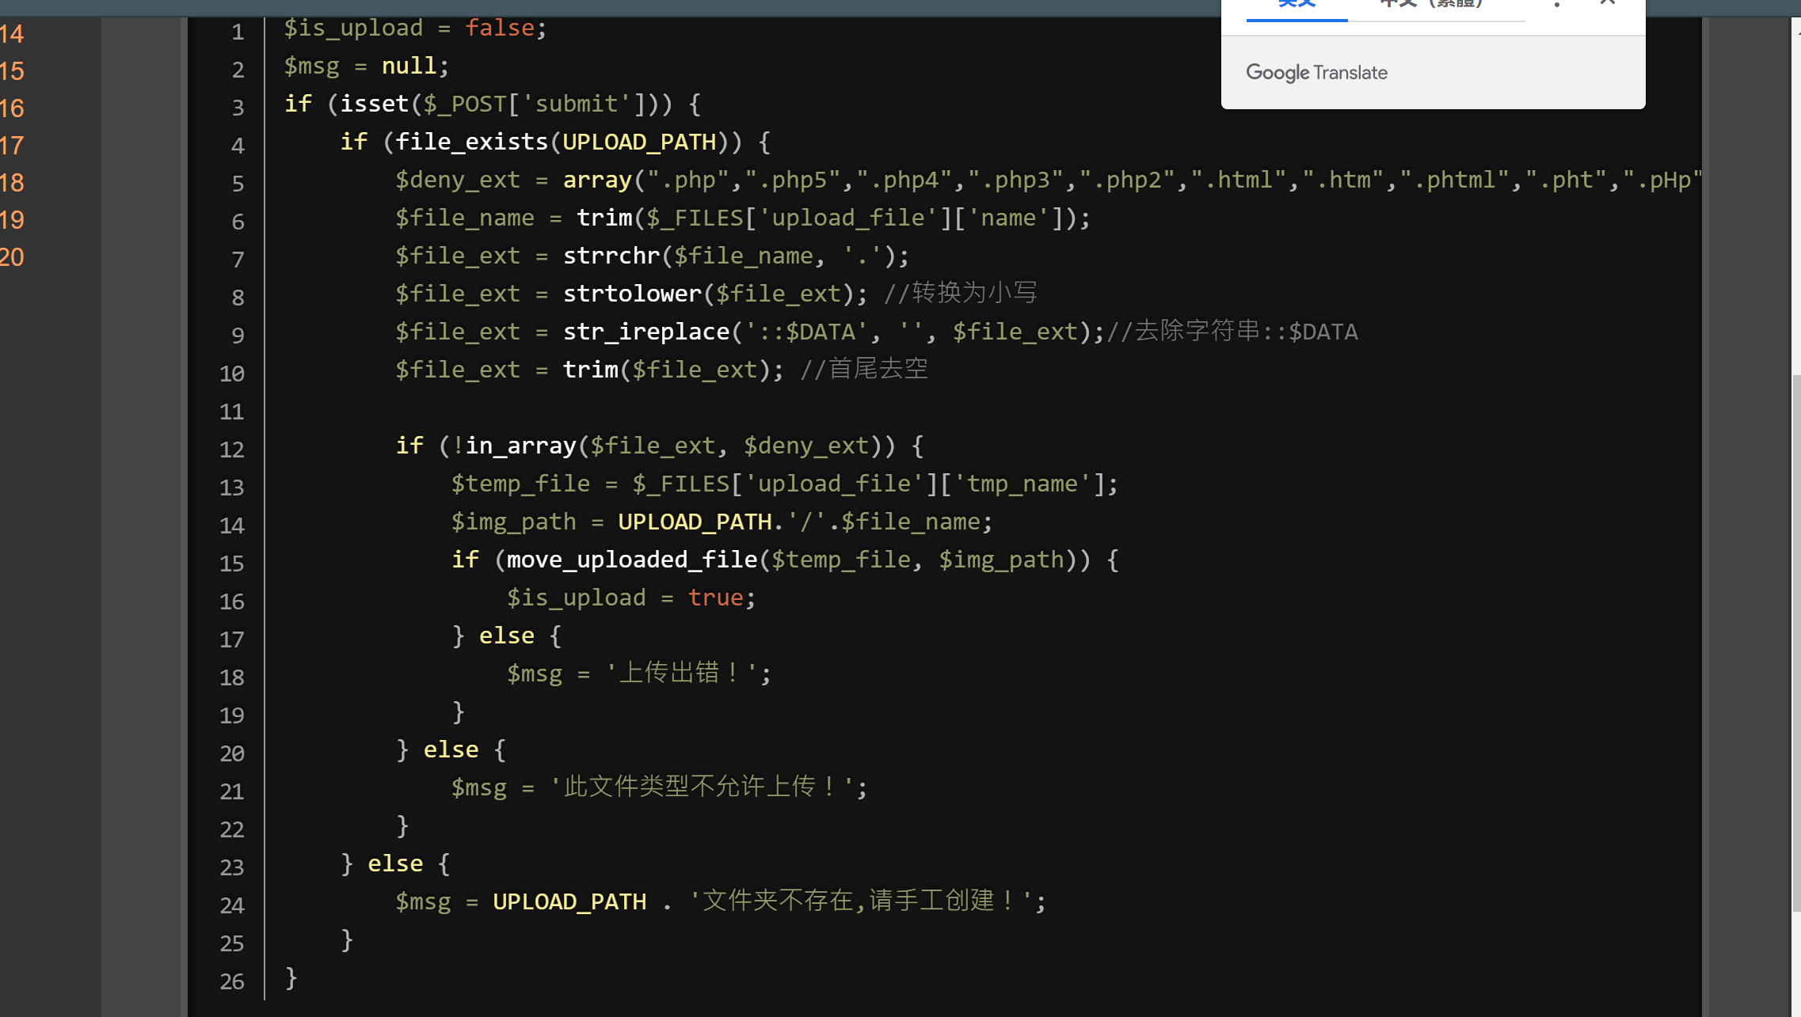Click 'isset' on code line 3
The width and height of the screenshot is (1801, 1017).
(x=375, y=104)
